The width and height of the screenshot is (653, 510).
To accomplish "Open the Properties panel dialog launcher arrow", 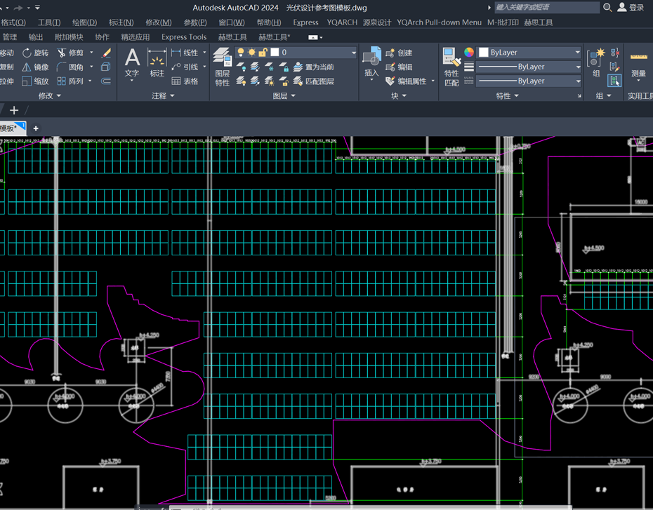I will [579, 96].
